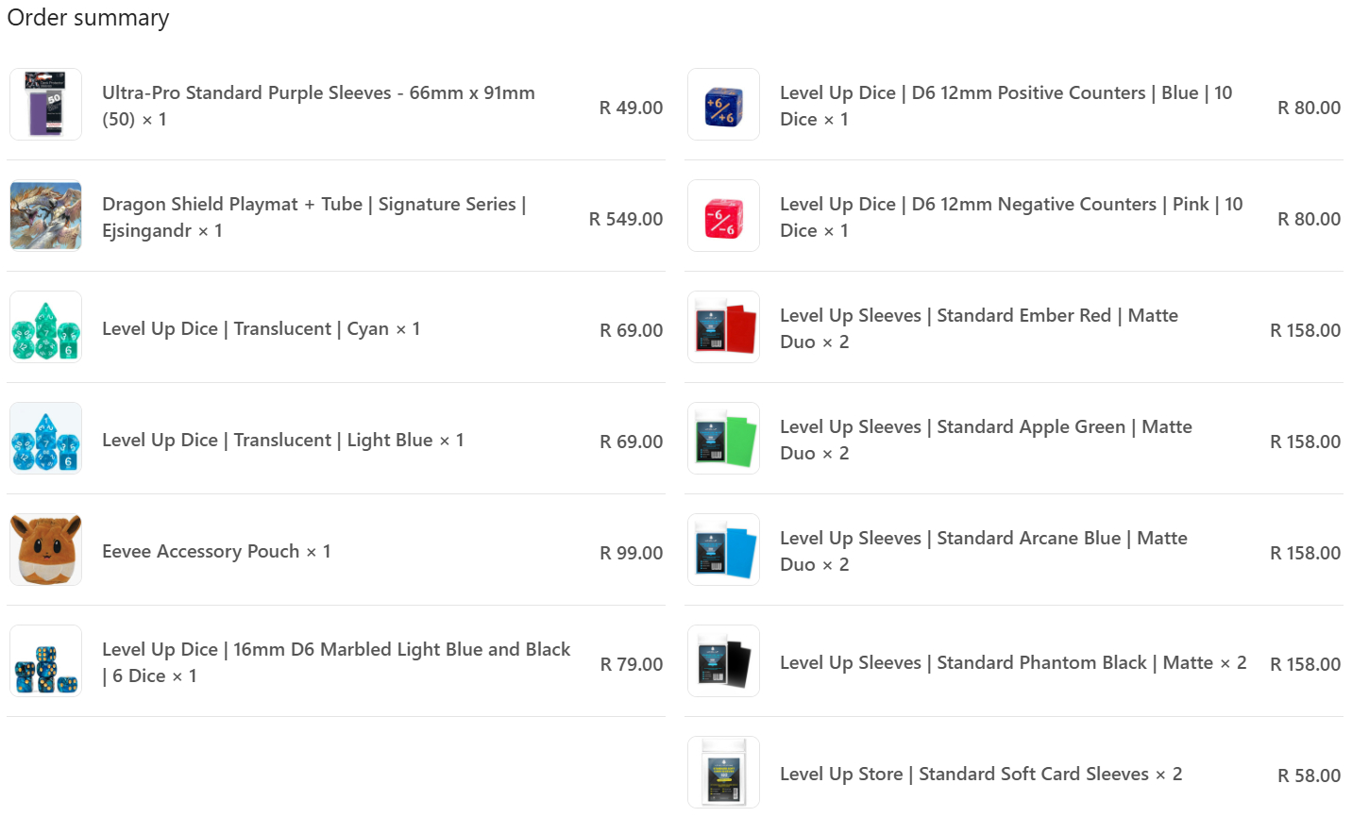Click the Pink Negative Counters dice image
Image resolution: width=1352 pixels, height=817 pixels.
point(723,216)
